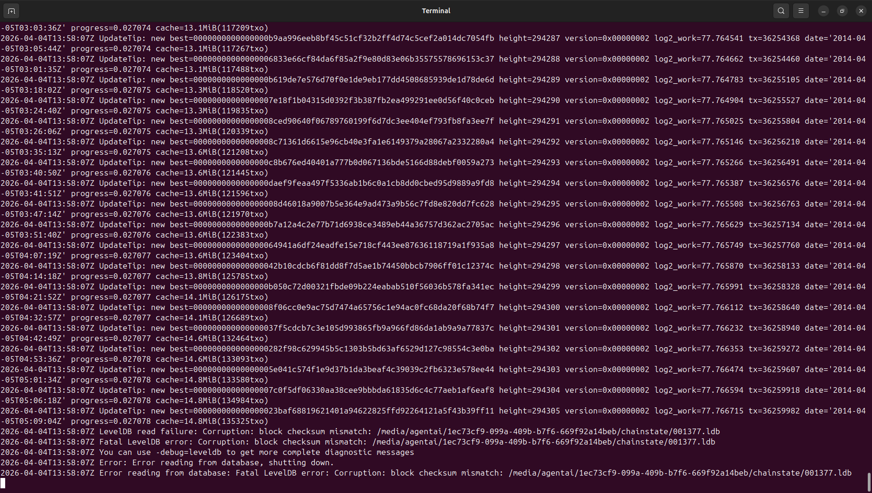Click the block cursor at the prompt
This screenshot has width=872, height=493.
coord(3,483)
